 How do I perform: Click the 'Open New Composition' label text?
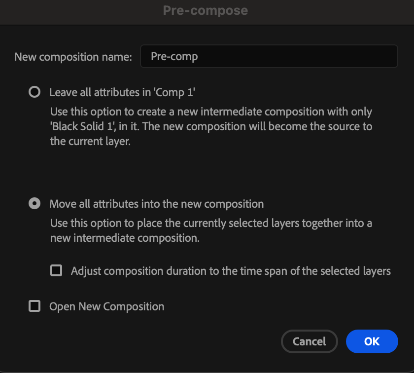(x=106, y=306)
